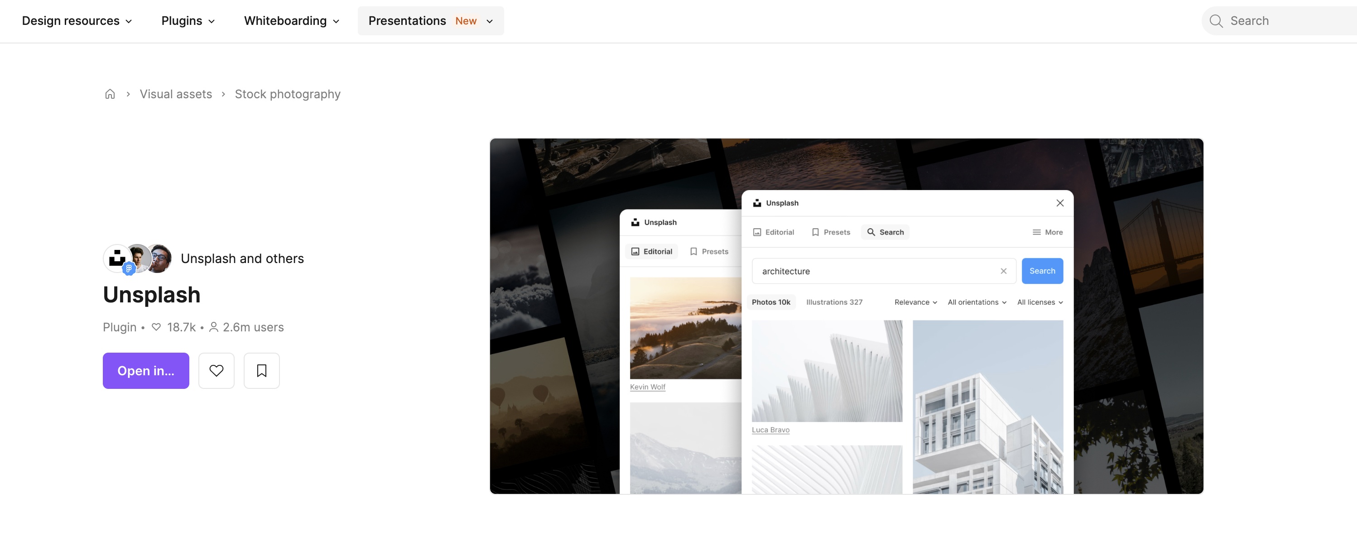The height and width of the screenshot is (536, 1357).
Task: Click the second author avatar
Action: pos(139,258)
